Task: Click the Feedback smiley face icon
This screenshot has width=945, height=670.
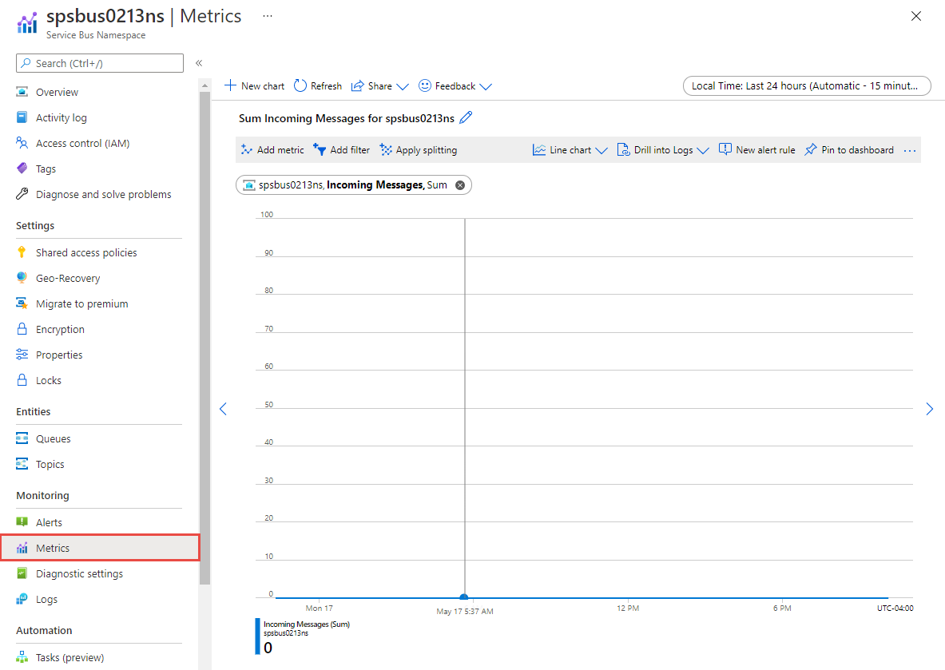Action: pyautogui.click(x=425, y=85)
